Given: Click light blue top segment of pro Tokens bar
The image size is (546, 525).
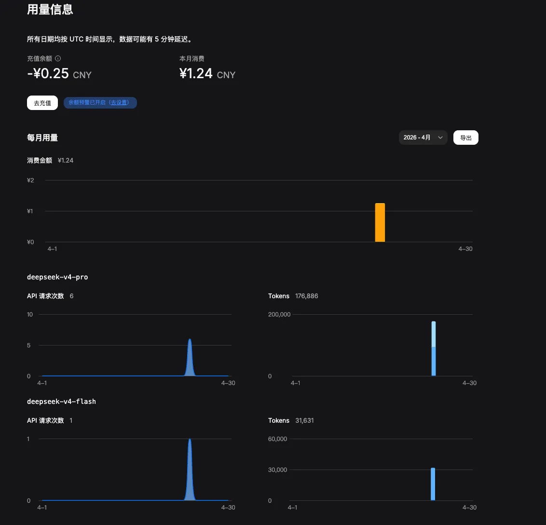Looking at the screenshot, I should [434, 334].
